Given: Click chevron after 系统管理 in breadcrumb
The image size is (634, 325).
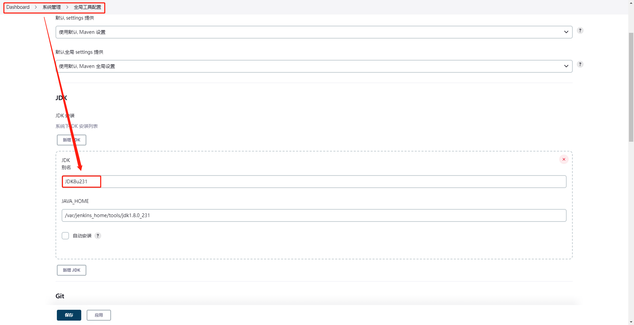Looking at the screenshot, I should click(x=67, y=7).
